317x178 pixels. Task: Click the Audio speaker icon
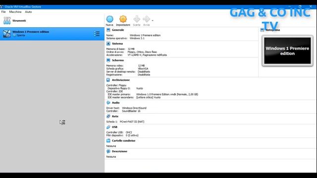point(108,103)
